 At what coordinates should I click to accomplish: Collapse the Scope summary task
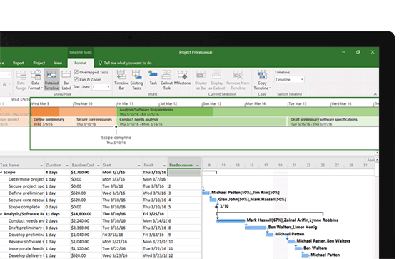pyautogui.click(x=1, y=173)
